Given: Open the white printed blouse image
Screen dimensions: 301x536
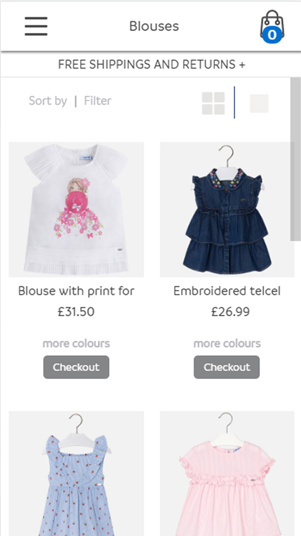Looking at the screenshot, I should pyautogui.click(x=76, y=210).
